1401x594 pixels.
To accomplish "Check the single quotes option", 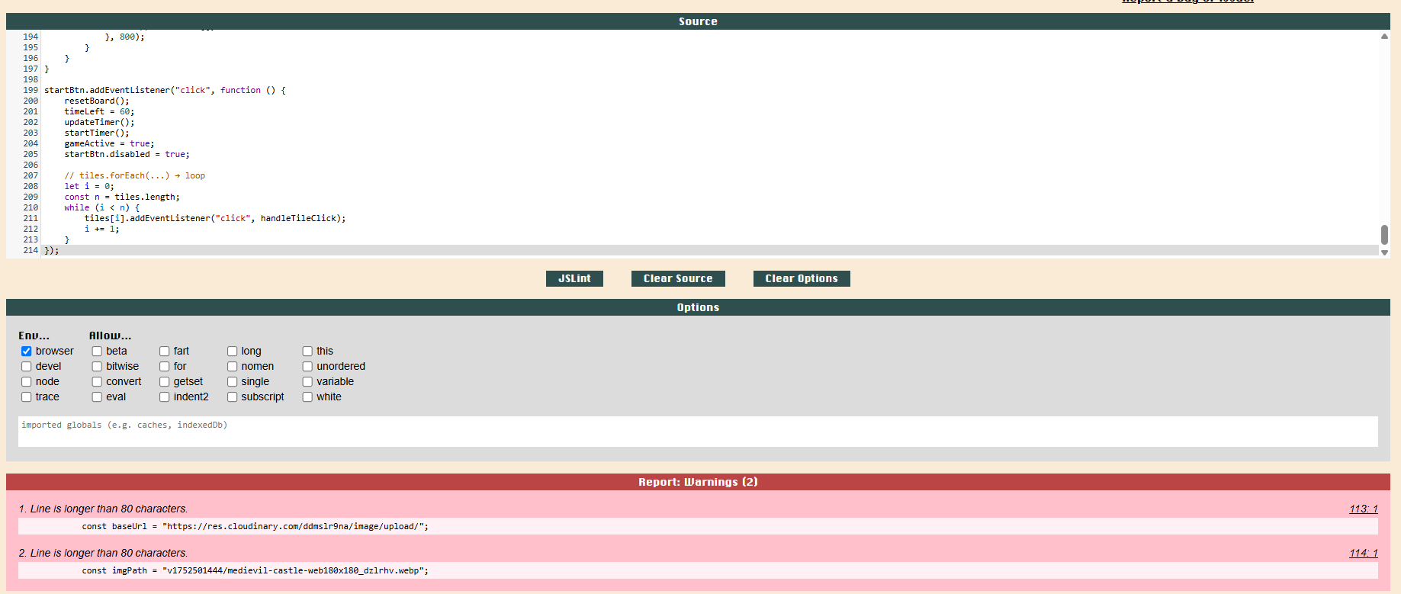I will coord(232,382).
